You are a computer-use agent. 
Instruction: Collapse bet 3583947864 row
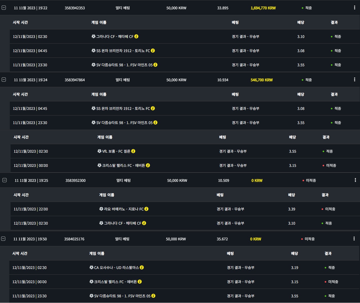[4, 80]
